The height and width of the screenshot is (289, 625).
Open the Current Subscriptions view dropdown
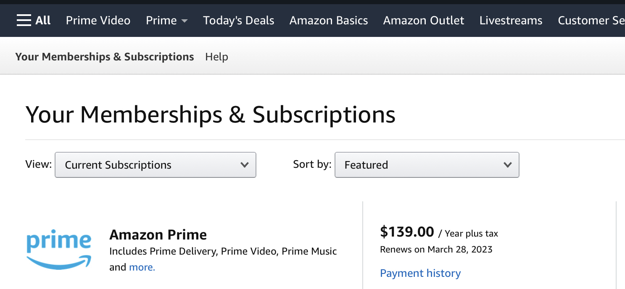(x=155, y=164)
